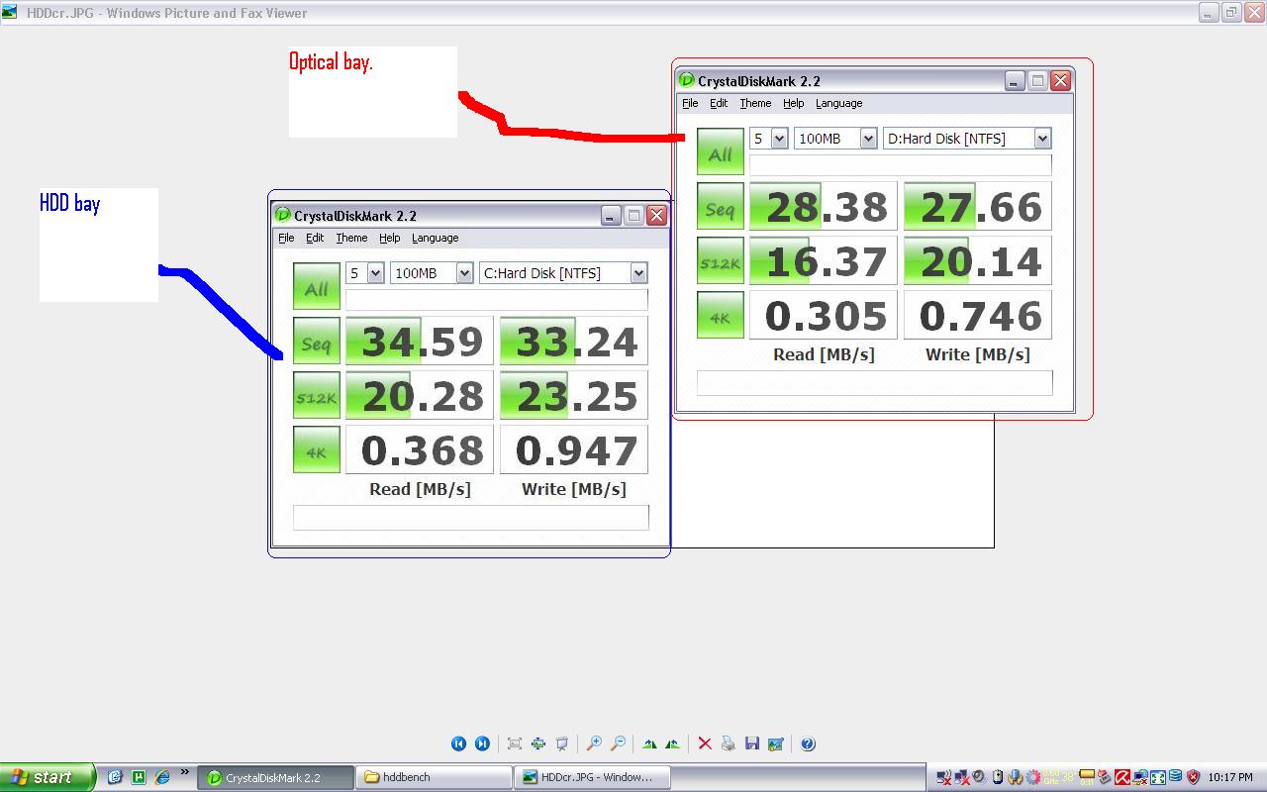The width and height of the screenshot is (1267, 792).
Task: Open the C:Hard Disk drive dropdown
Action: pos(638,273)
